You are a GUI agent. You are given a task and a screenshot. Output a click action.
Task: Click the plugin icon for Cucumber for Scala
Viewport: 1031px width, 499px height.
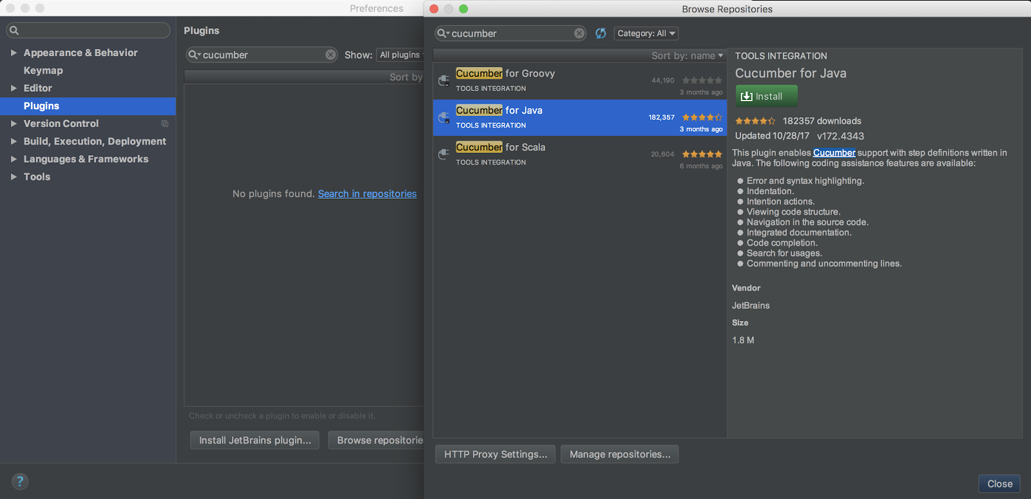coord(444,154)
